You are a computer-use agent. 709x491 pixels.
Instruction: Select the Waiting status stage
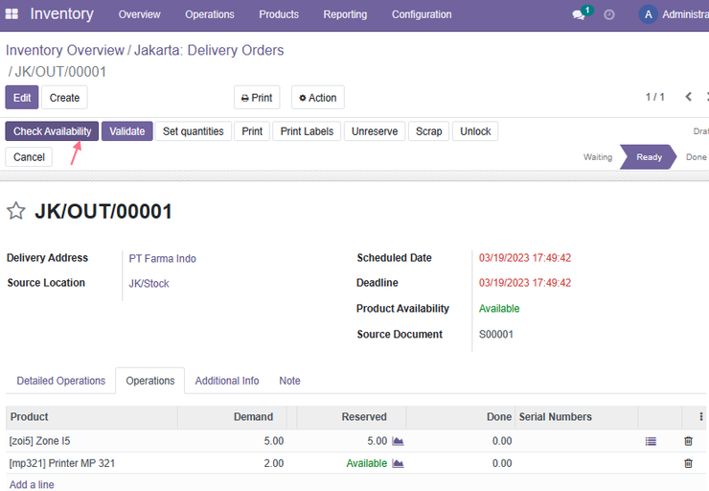click(x=597, y=157)
